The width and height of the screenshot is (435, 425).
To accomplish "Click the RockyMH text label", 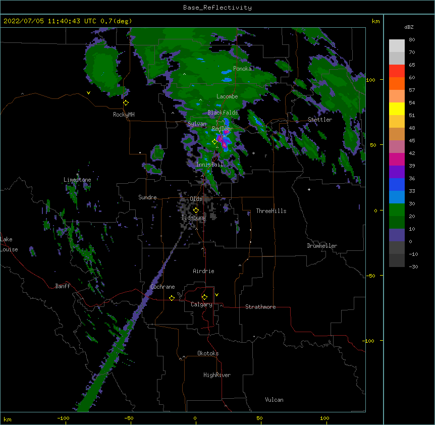I will tap(124, 115).
